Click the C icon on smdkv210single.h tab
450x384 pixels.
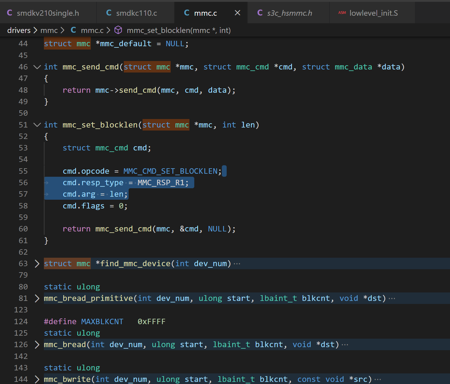click(x=9, y=13)
